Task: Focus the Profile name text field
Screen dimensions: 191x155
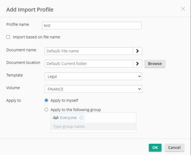Action: pos(92,26)
